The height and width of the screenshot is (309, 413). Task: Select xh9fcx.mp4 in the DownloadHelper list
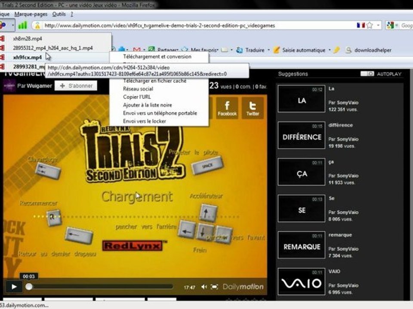pos(55,57)
